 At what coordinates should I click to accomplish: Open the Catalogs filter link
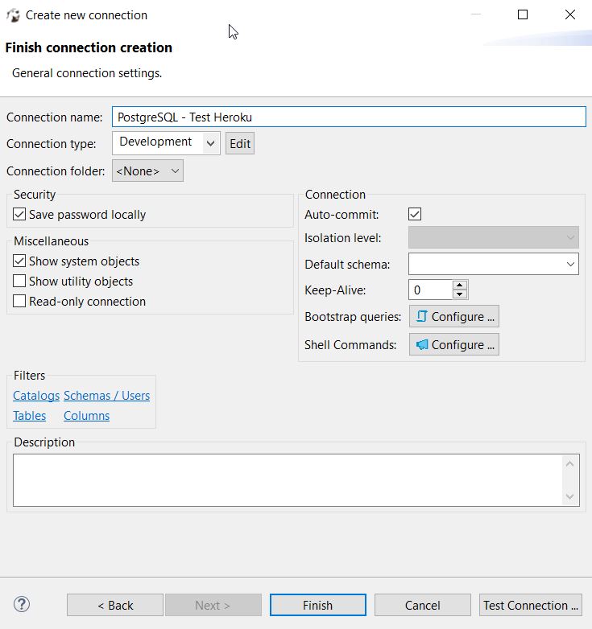click(x=36, y=396)
